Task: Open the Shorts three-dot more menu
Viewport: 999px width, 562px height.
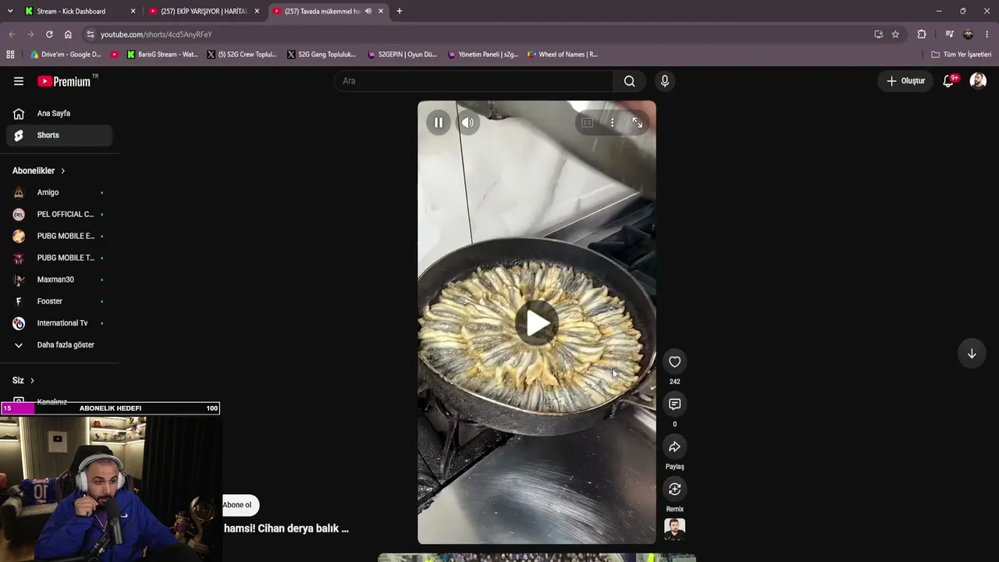Action: tap(612, 123)
